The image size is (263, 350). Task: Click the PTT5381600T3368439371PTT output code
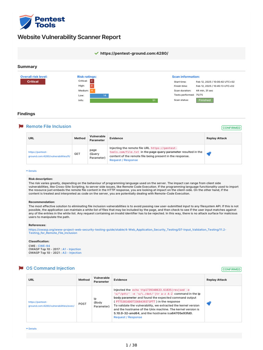point(136,301)
